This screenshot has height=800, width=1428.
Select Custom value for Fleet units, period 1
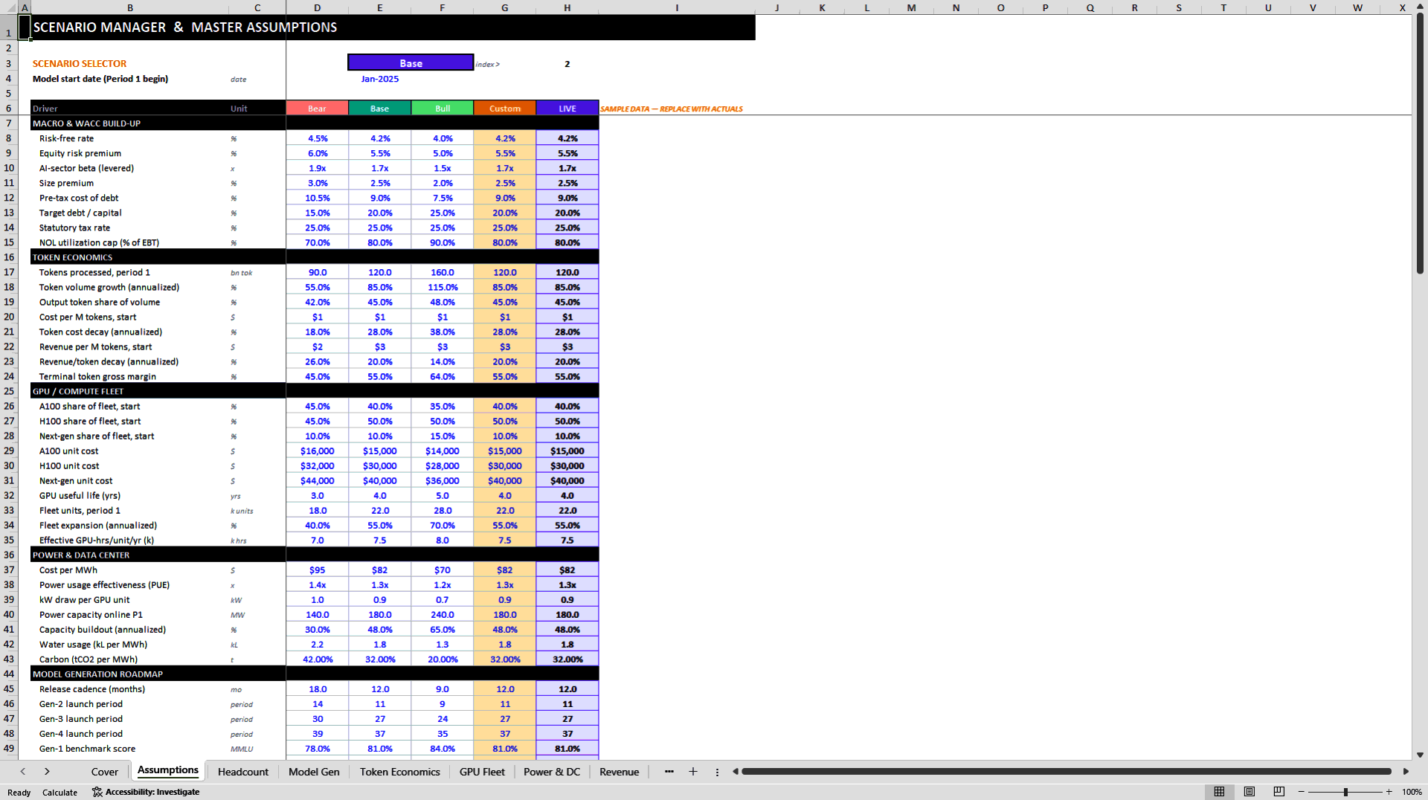coord(505,510)
